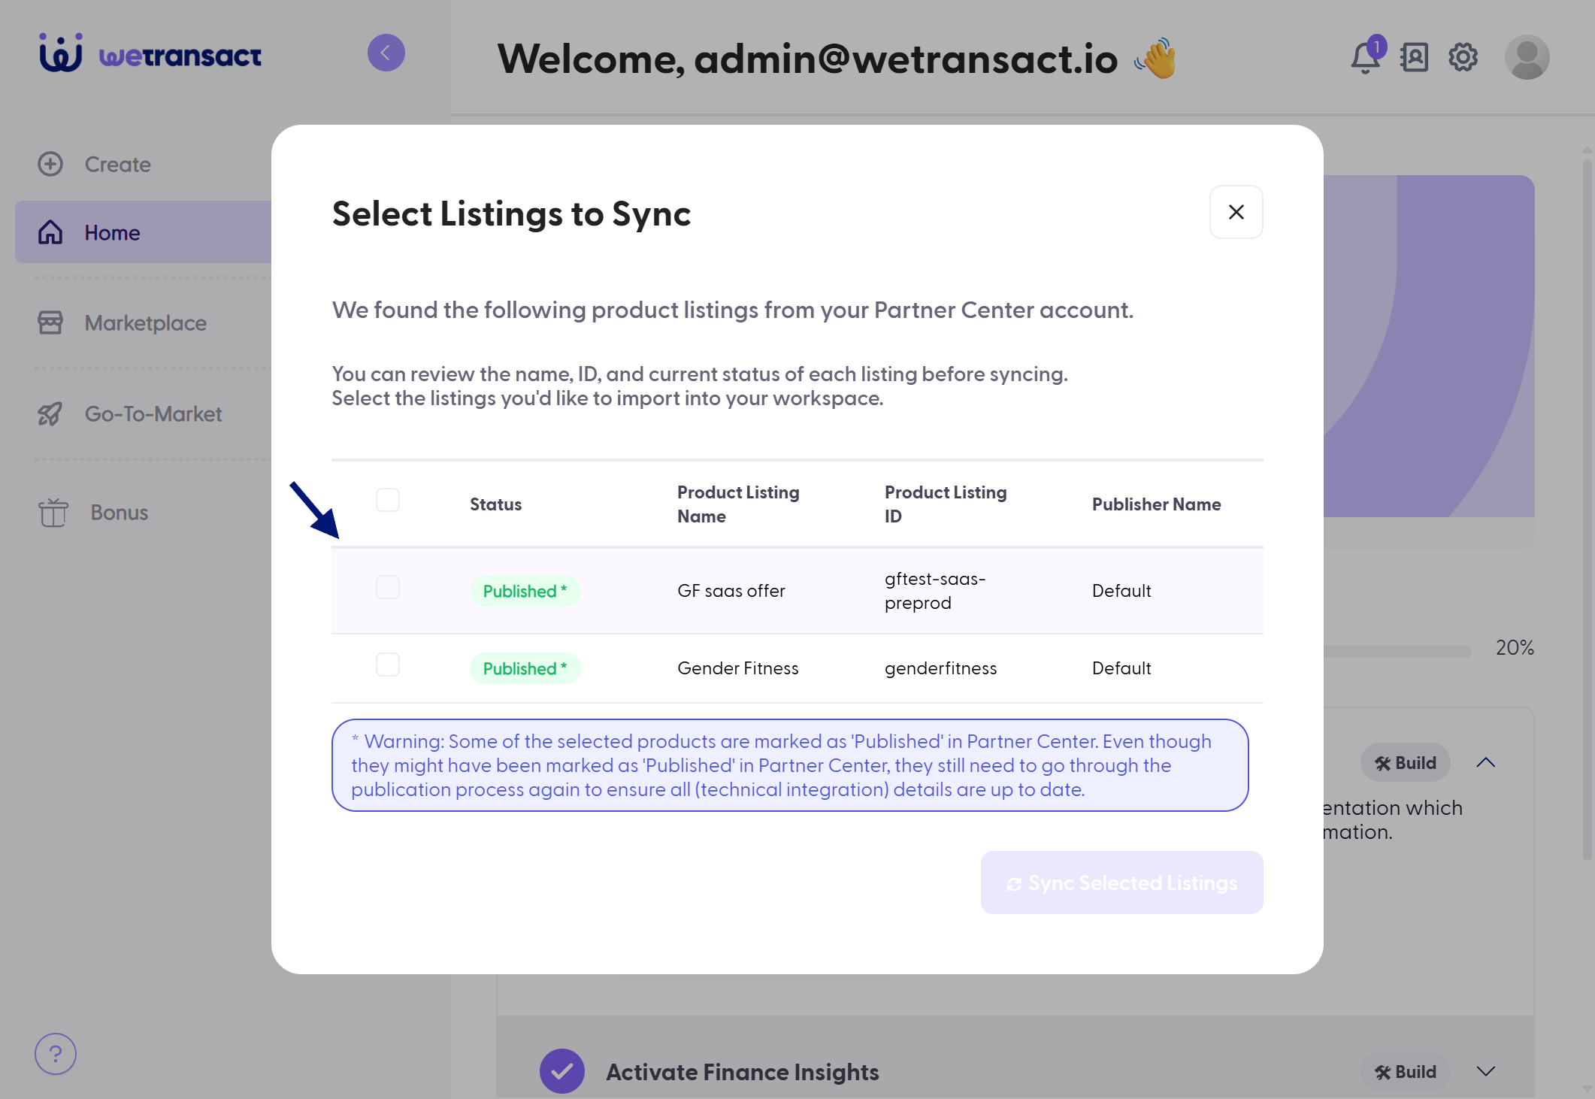This screenshot has height=1099, width=1595.
Task: Open the help question mark icon
Action: coord(56,1054)
